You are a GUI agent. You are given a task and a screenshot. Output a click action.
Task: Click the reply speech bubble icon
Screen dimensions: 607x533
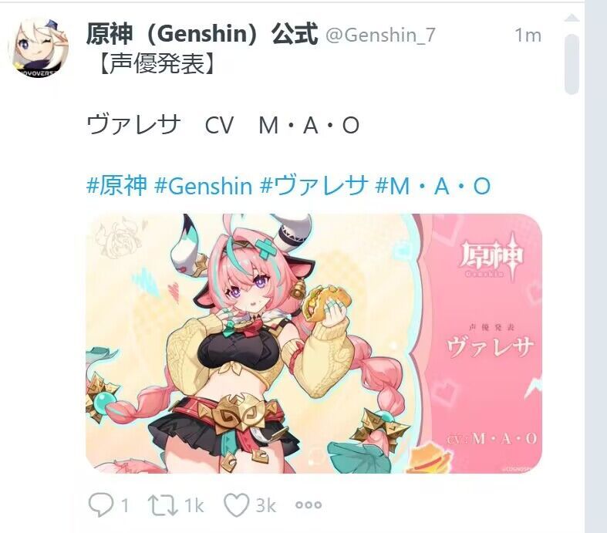coord(101,504)
